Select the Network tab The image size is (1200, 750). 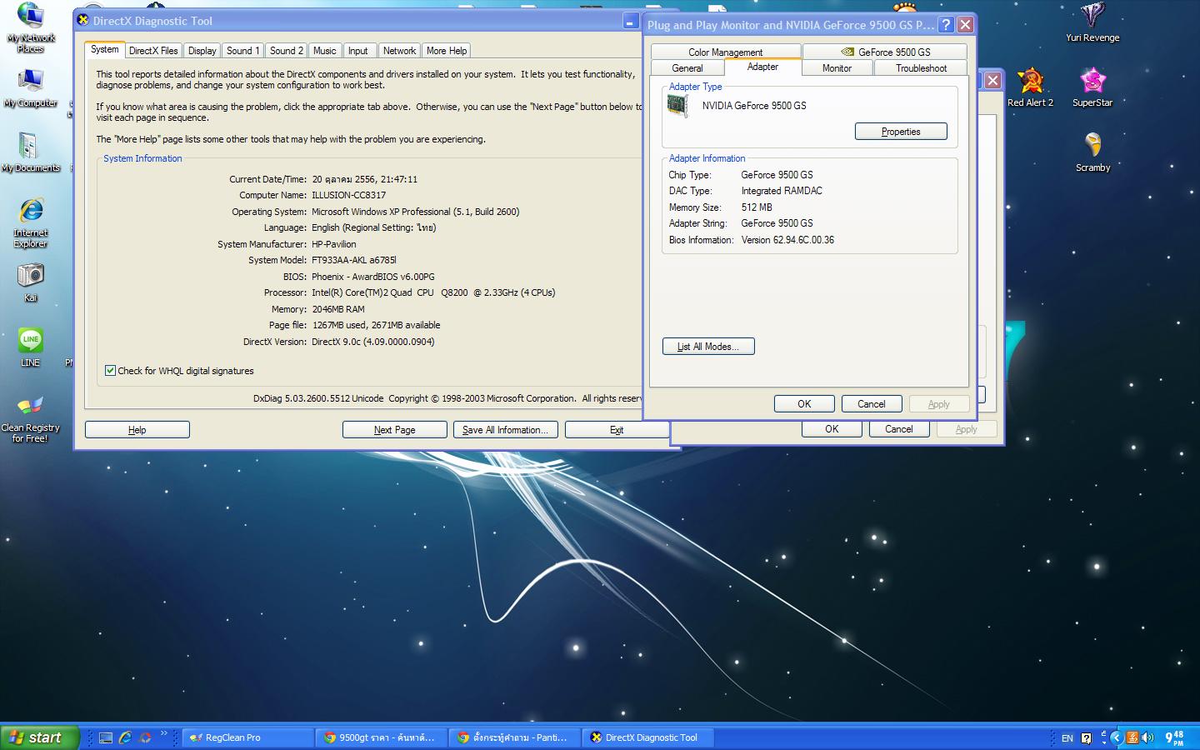pyautogui.click(x=399, y=51)
